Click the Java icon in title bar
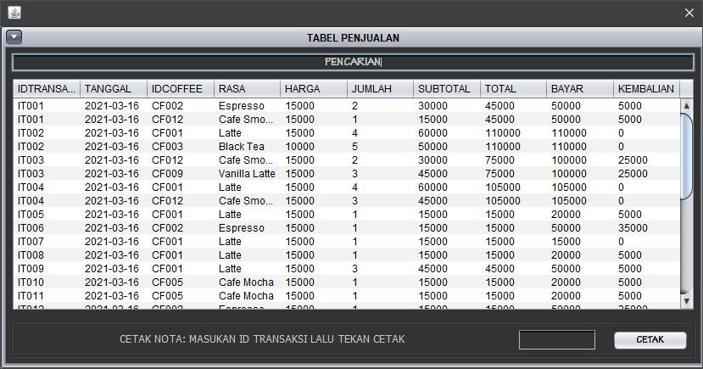 coord(14,13)
